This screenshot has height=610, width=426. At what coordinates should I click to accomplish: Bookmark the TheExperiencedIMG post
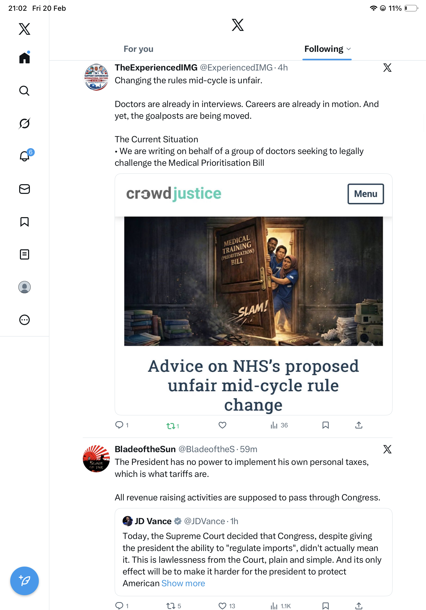pos(325,425)
